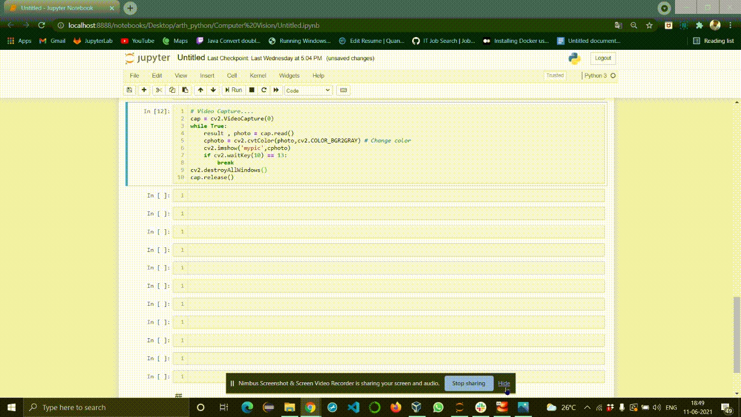The width and height of the screenshot is (741, 417).
Task: Click the Last Checkpoint timestamp text
Action: click(265, 58)
